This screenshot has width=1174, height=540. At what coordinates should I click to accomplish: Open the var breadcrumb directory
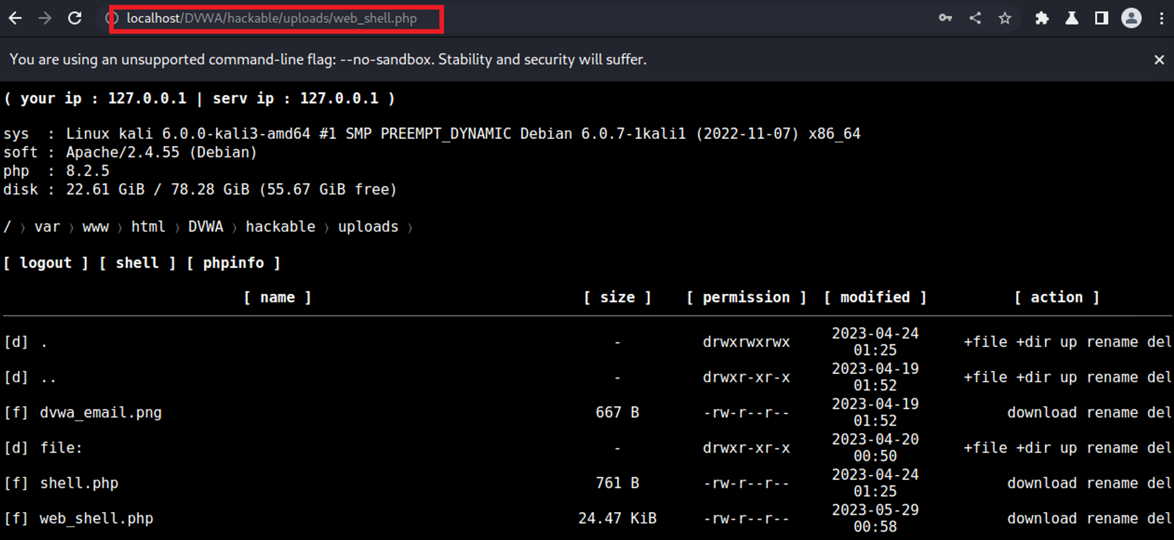pyautogui.click(x=48, y=226)
